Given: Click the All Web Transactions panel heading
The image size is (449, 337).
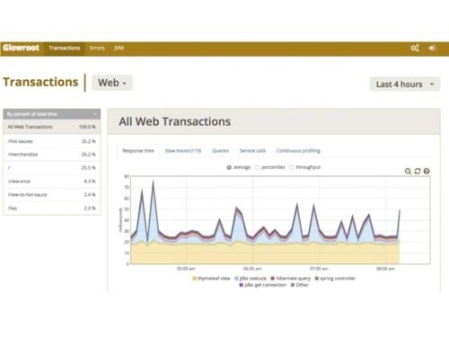Looking at the screenshot, I should (x=175, y=121).
